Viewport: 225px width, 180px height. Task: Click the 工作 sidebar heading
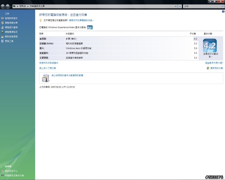pyautogui.click(x=7, y=14)
